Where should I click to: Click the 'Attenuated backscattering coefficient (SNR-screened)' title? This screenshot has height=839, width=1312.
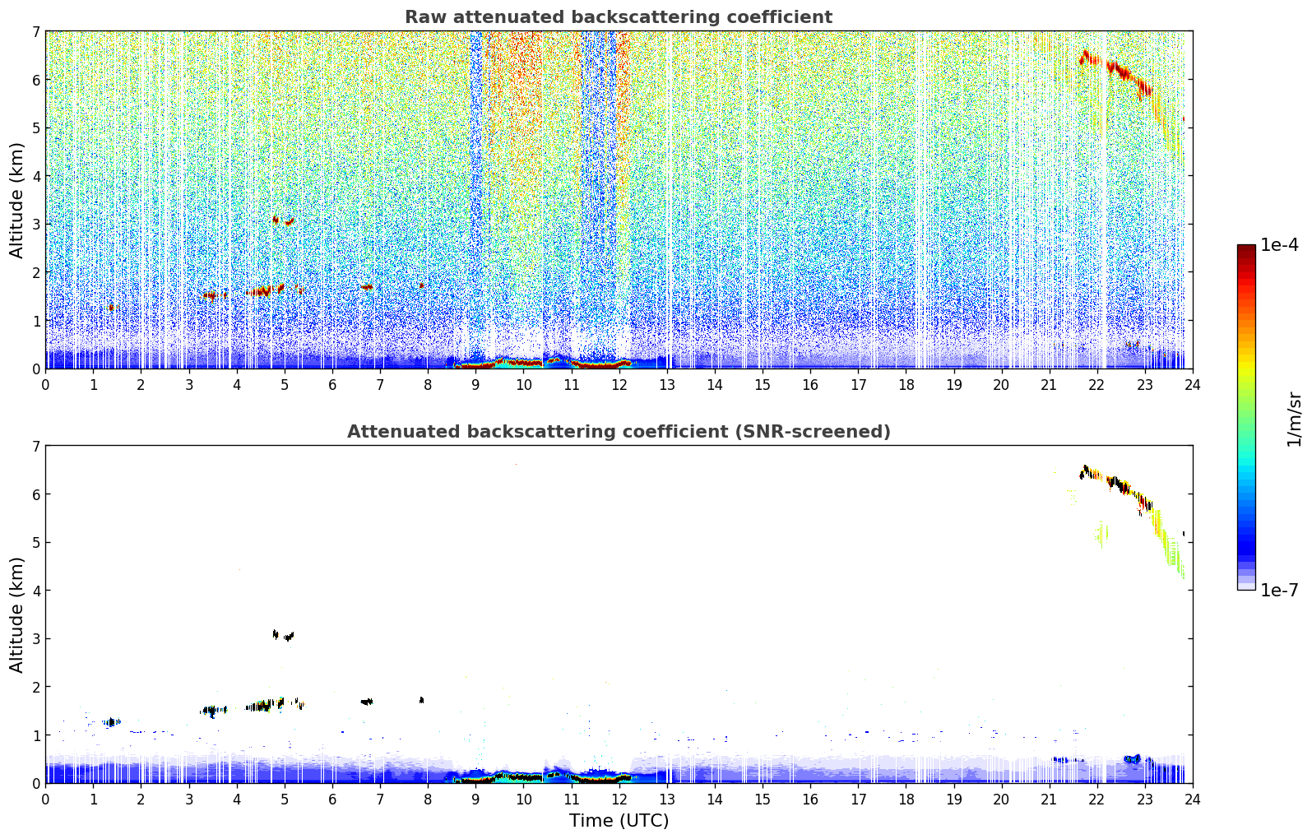(x=619, y=432)
